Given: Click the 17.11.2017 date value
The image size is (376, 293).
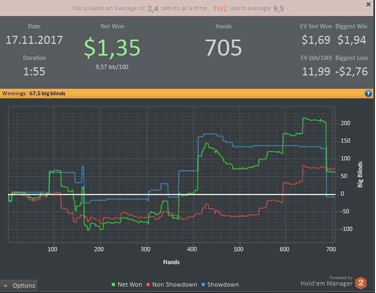Looking at the screenshot, I should tap(34, 40).
